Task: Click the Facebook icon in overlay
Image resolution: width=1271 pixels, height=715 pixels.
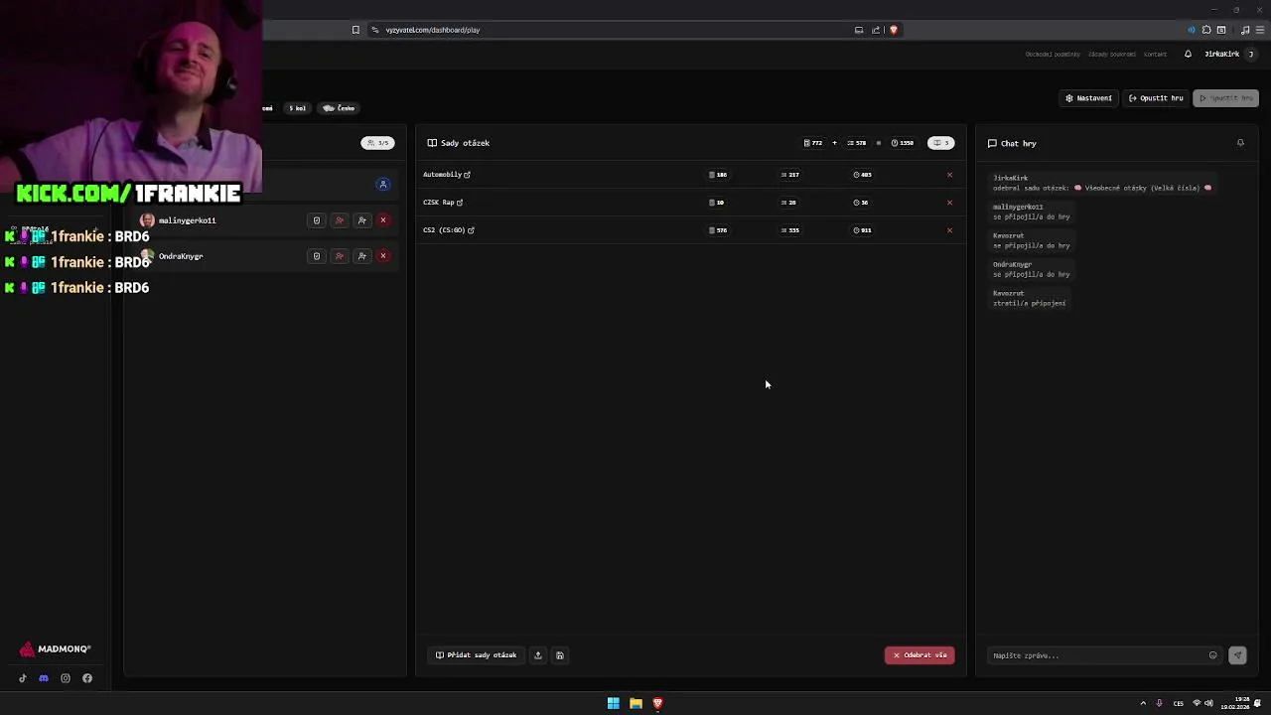Action: click(87, 678)
